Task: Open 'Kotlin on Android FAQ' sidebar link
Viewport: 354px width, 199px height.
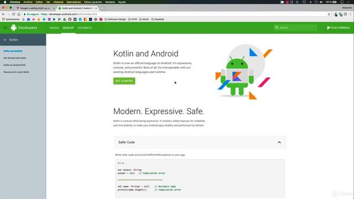Action: [x=14, y=65]
